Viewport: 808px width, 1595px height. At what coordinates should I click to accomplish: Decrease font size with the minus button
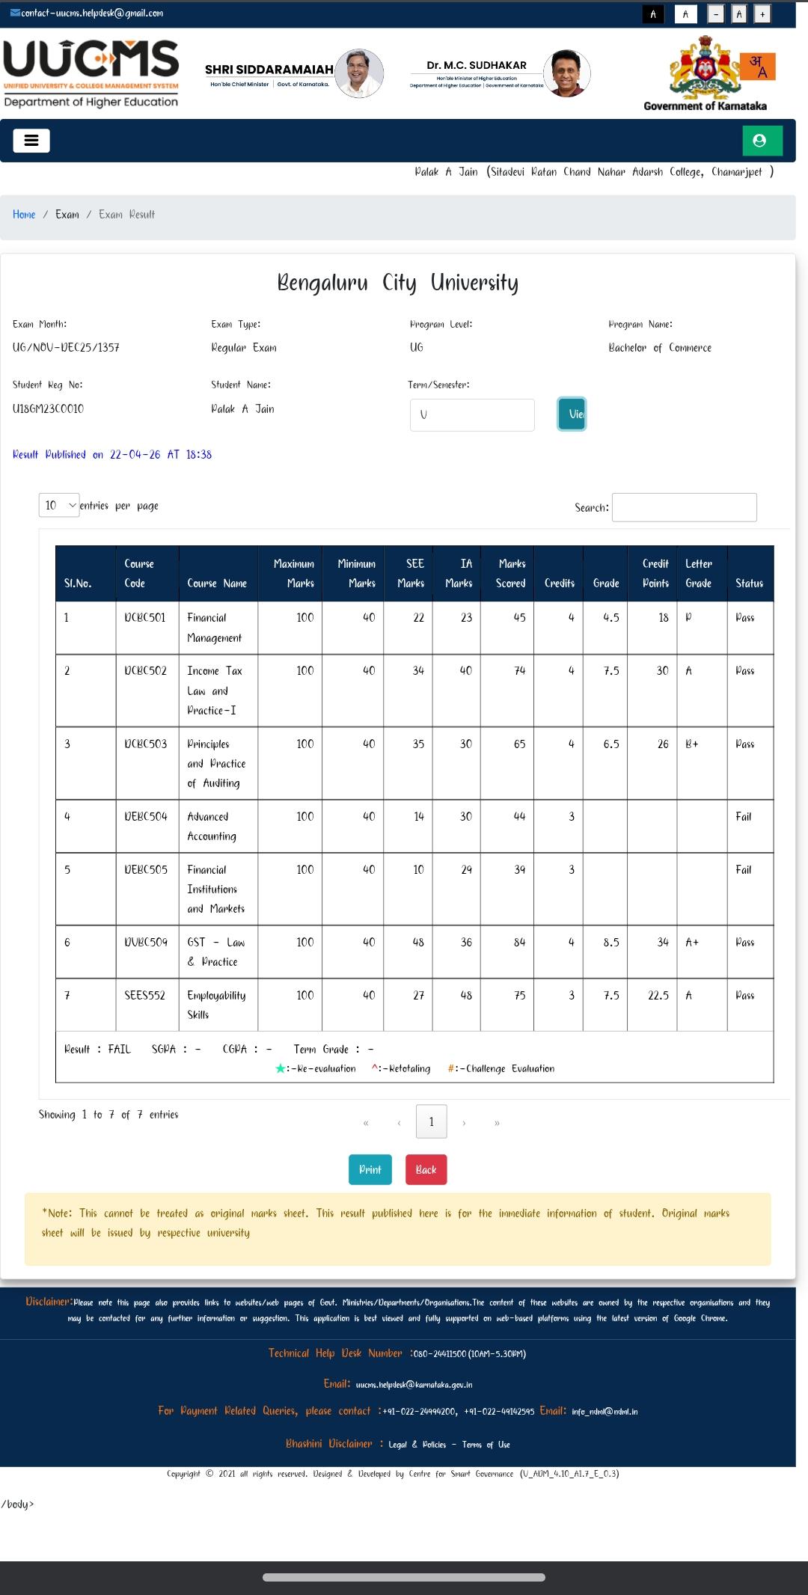pos(716,14)
